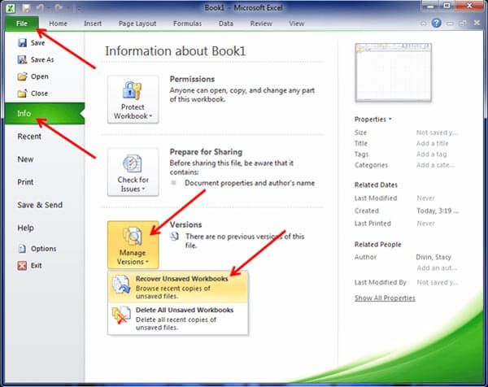Image resolution: width=488 pixels, height=387 pixels.
Task: Switch to the Home ribbon tab
Action: [x=58, y=24]
